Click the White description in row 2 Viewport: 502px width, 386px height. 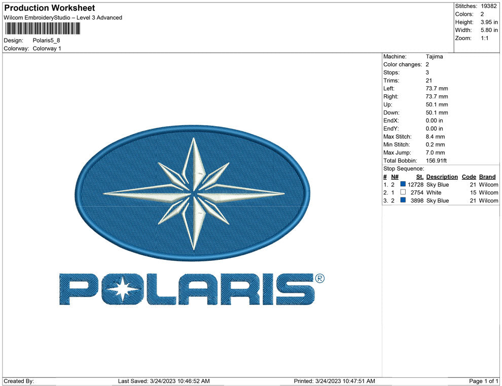click(434, 192)
